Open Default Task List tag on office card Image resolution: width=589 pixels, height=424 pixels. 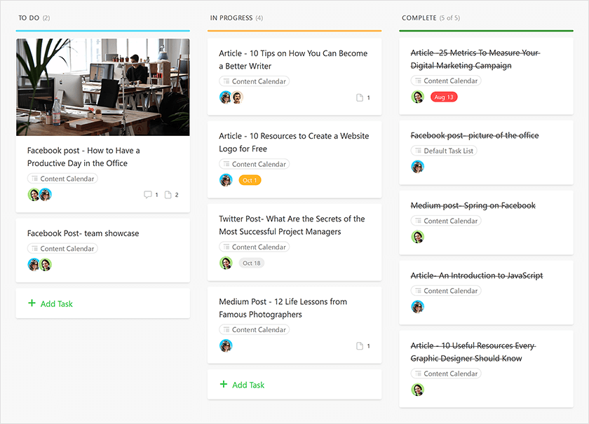pyautogui.click(x=444, y=151)
